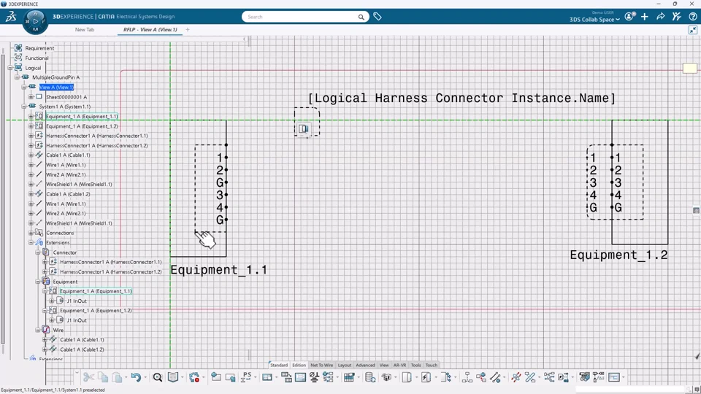Click the Undo arrow in bottom toolbar
Viewport: 701px width, 394px height.
pyautogui.click(x=135, y=377)
